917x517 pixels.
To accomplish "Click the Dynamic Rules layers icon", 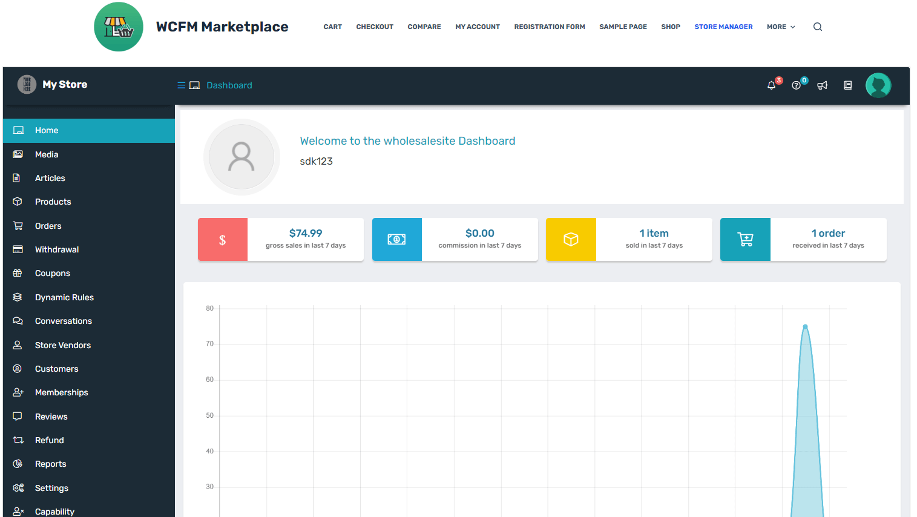I will click(x=18, y=297).
